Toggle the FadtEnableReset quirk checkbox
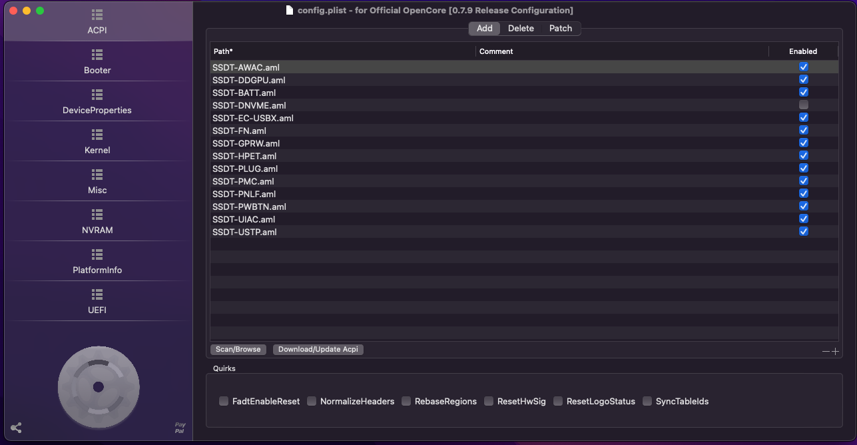The height and width of the screenshot is (445, 857). pos(224,401)
